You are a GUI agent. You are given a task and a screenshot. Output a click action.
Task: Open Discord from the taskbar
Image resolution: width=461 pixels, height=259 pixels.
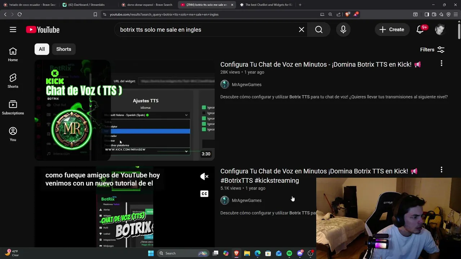(300, 253)
